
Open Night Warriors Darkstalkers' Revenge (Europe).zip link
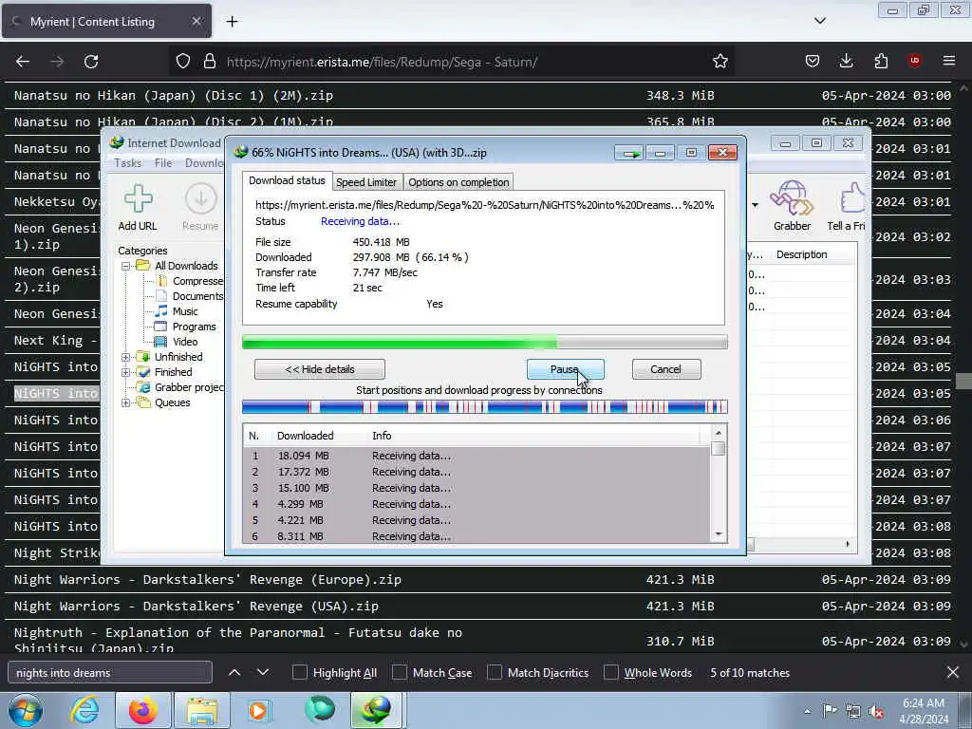(208, 580)
